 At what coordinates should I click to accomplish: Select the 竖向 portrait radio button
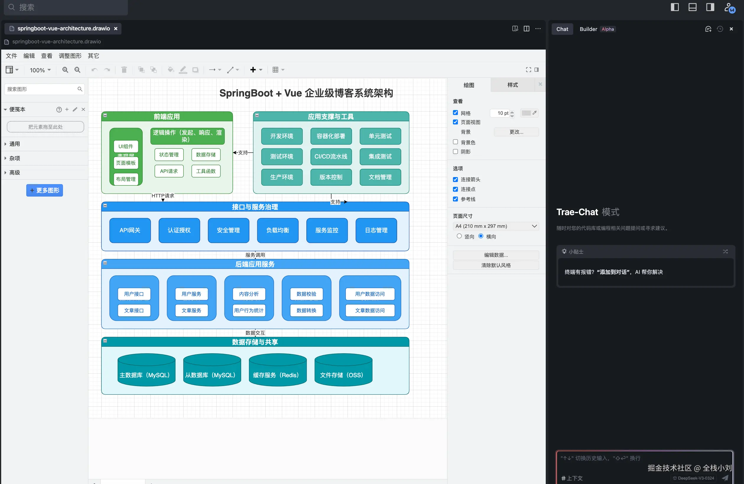(x=459, y=236)
